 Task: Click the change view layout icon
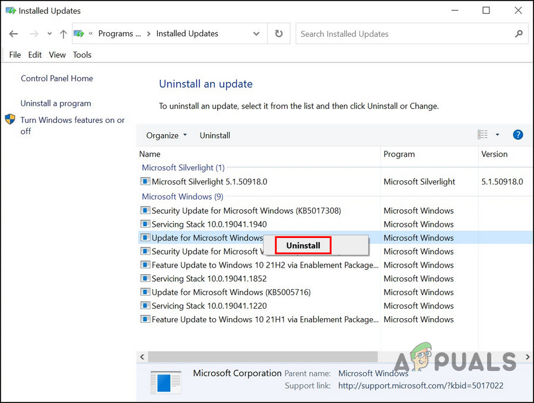point(482,135)
